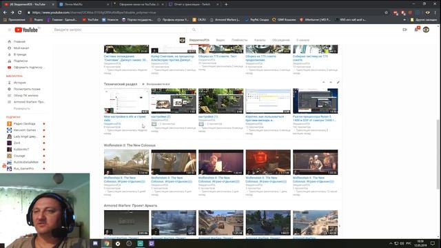This screenshot has height=248, width=441.
Task: Open the OK.RU bookmark
Action: 199,20
